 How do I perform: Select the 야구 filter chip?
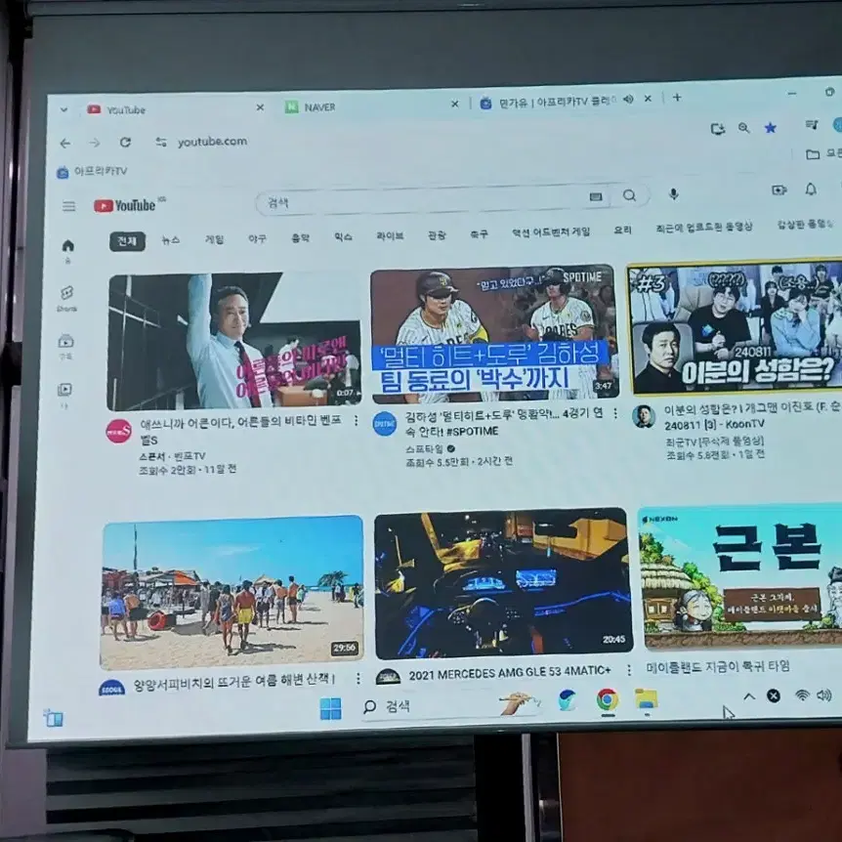[x=257, y=238]
